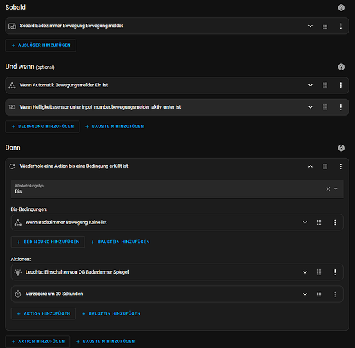
Task: Expand the Wenn Badezimmer Bewegung Keine condition
Action: [x=305, y=223]
